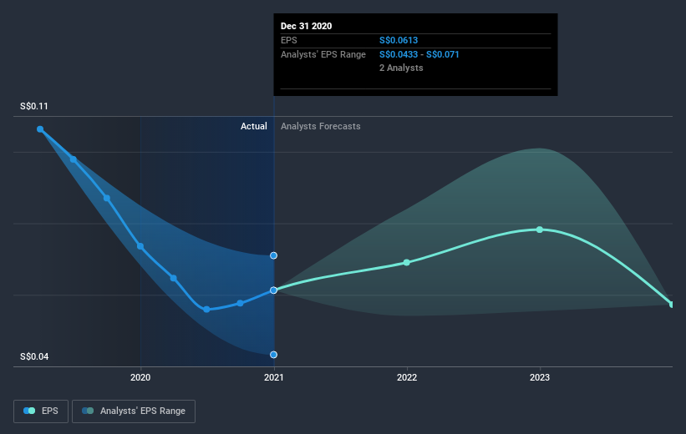Click the 2023 x-axis label
686x434 pixels.
(540, 377)
